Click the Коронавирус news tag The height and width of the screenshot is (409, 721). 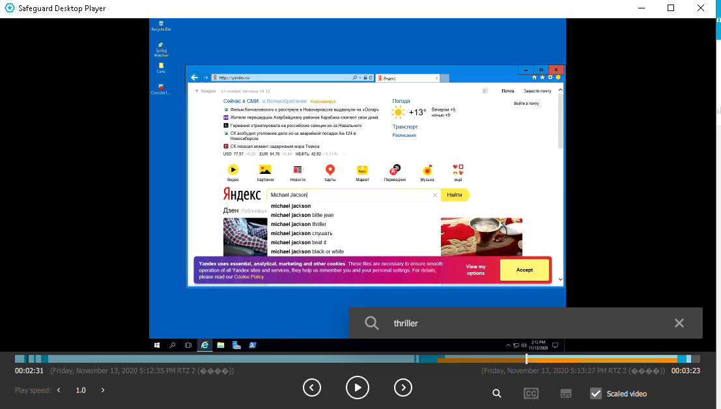pos(323,101)
